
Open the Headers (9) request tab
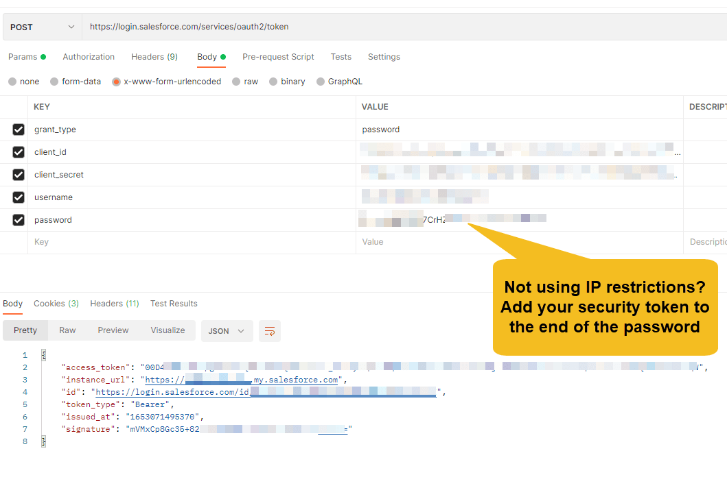(x=154, y=57)
